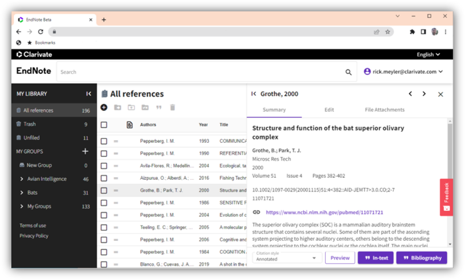Collapse the My Library sidebar

88,94
